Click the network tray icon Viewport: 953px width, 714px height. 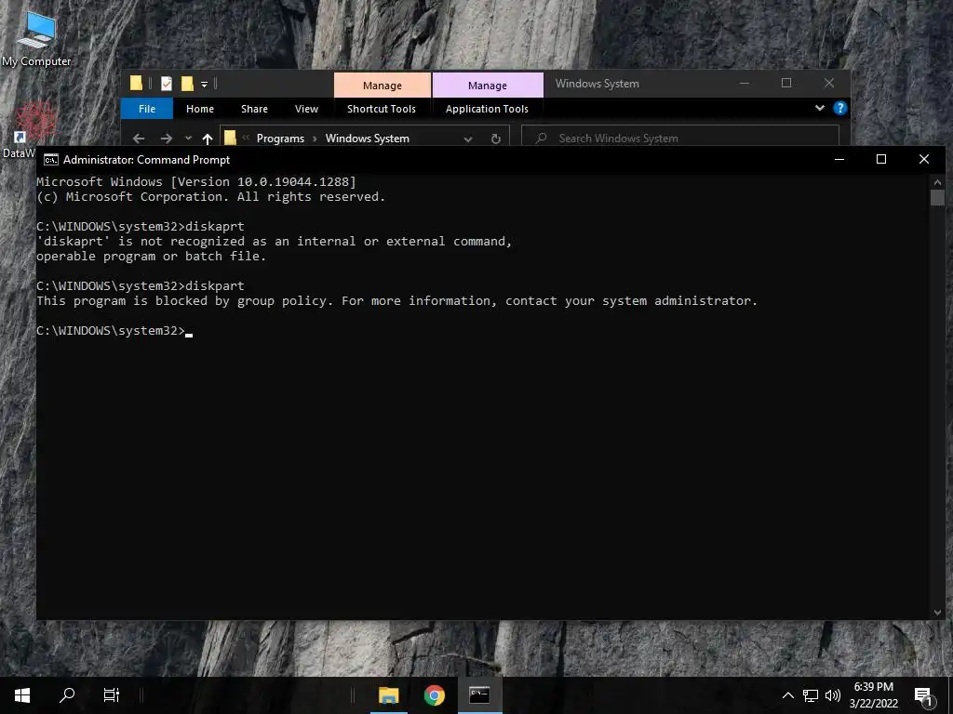(811, 695)
